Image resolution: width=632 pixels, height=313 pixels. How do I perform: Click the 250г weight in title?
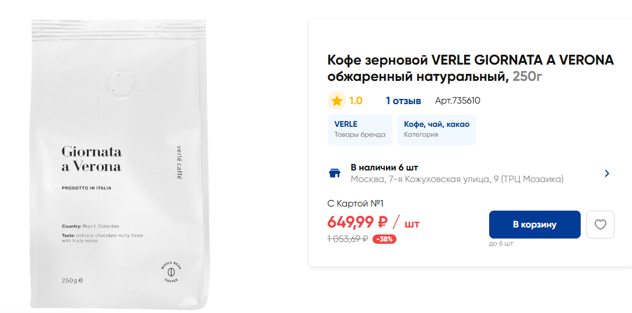click(x=527, y=76)
